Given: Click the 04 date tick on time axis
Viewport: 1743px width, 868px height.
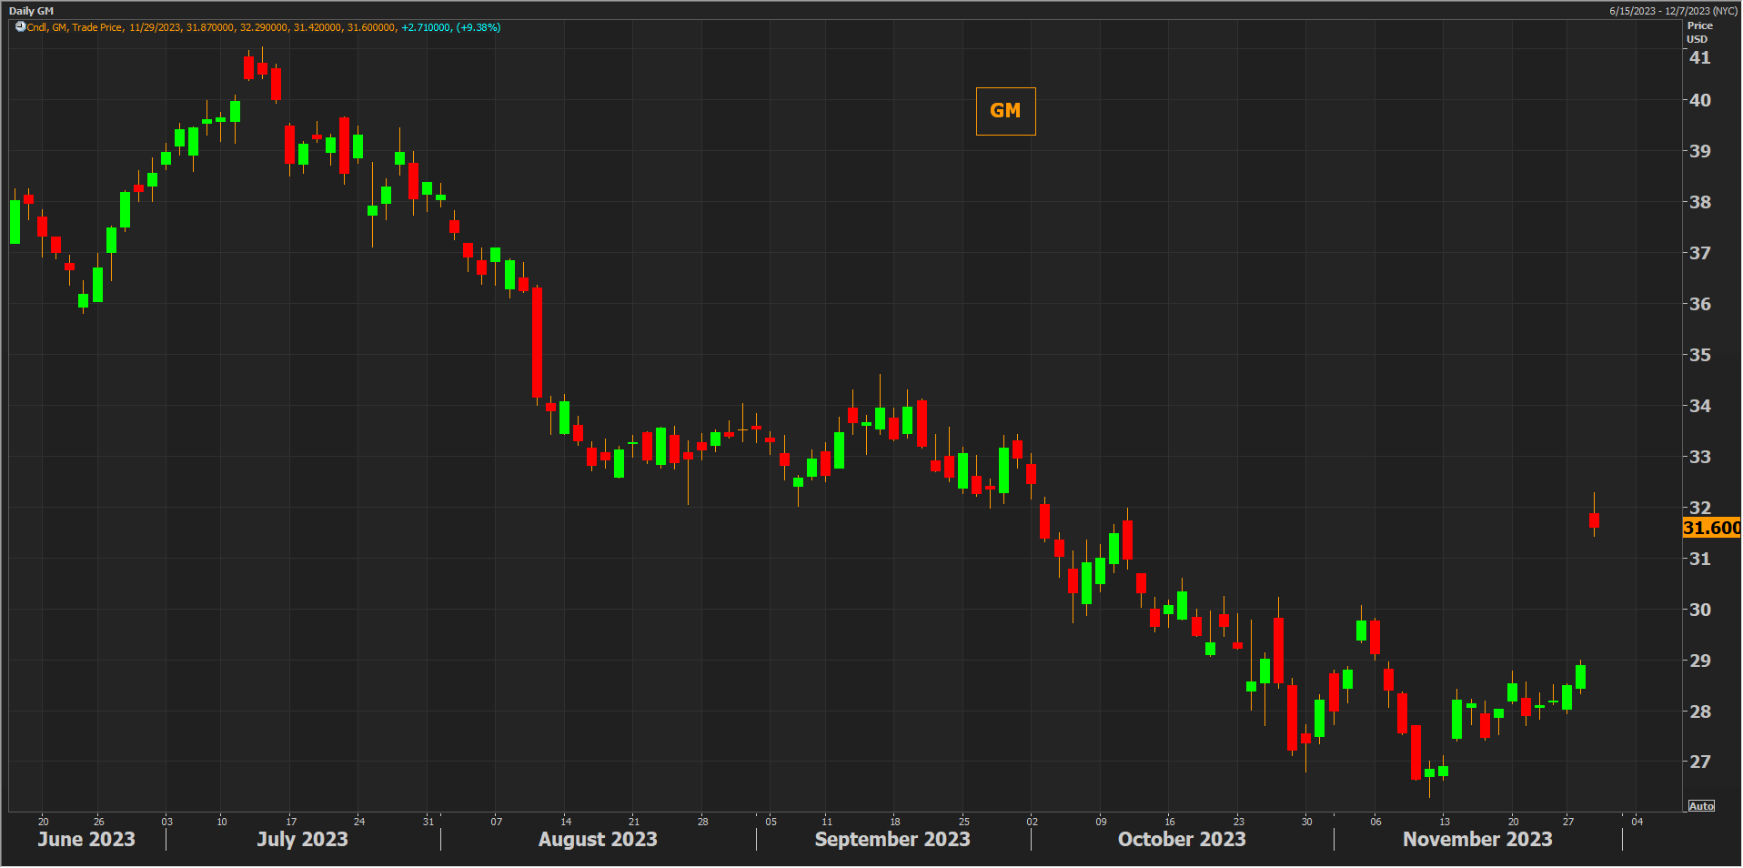Looking at the screenshot, I should coord(1637,822).
